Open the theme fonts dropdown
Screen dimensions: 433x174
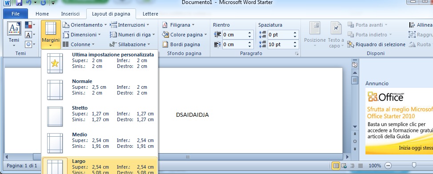(x=30, y=35)
